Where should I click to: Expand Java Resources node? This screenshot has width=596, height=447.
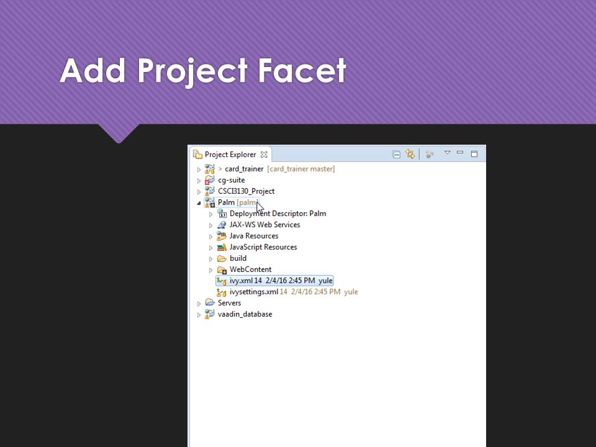(210, 237)
